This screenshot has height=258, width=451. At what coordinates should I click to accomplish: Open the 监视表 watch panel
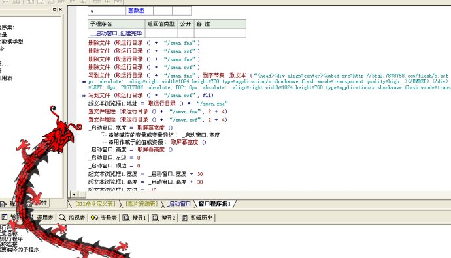(x=73, y=218)
